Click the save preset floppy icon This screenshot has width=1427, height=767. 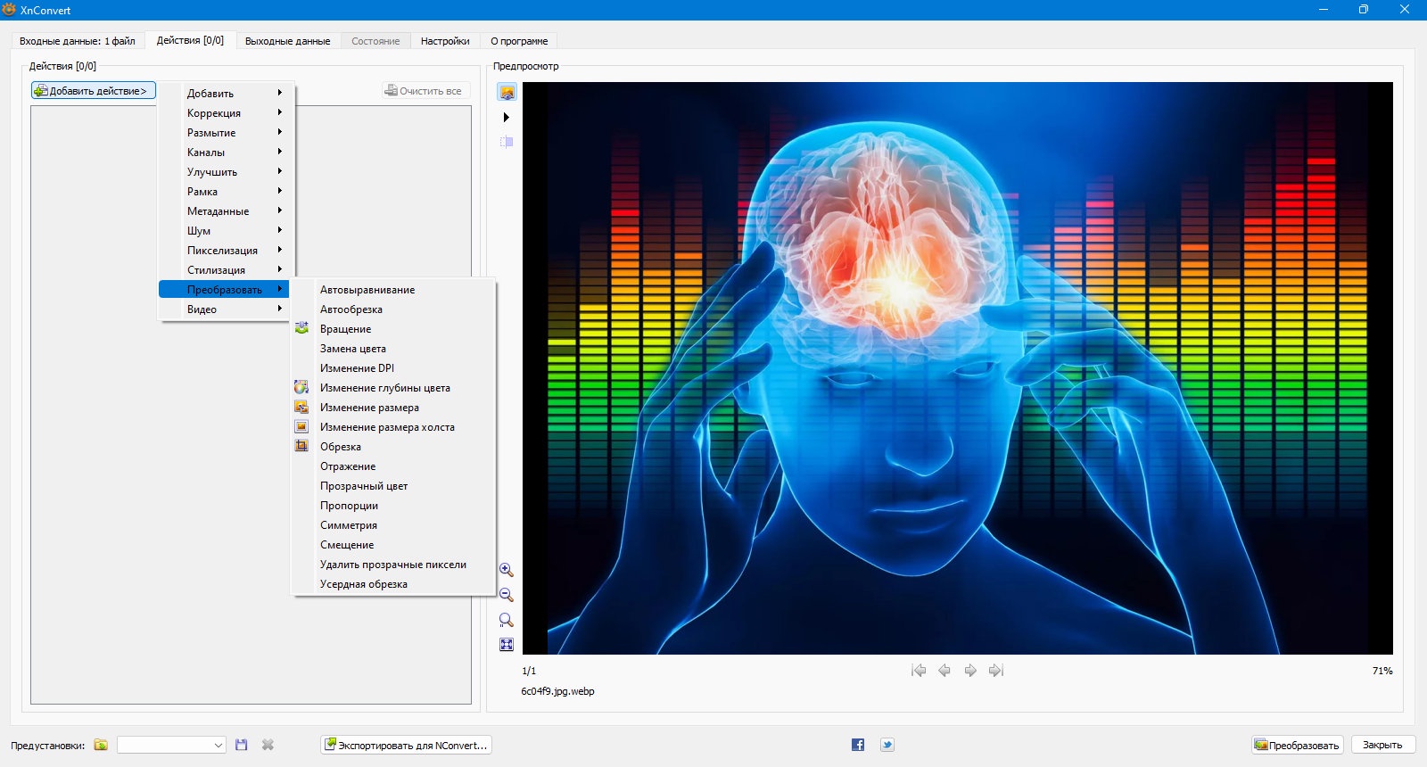pos(241,745)
